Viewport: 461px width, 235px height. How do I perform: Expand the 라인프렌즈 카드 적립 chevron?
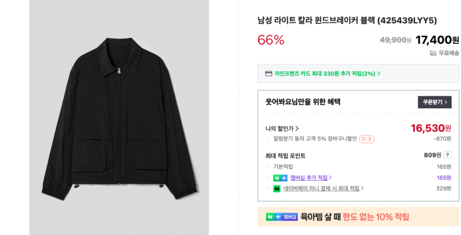[379, 74]
